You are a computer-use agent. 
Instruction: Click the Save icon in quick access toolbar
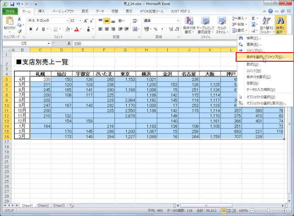[12, 4]
